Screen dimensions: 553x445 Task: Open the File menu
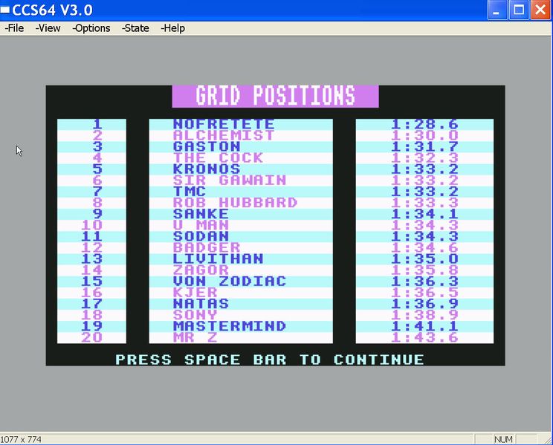15,28
